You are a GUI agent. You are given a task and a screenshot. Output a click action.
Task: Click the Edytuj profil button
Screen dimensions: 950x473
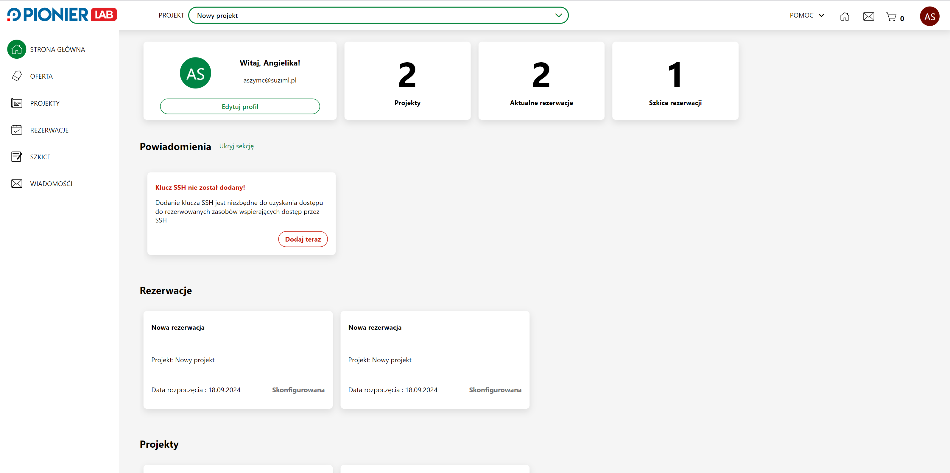pyautogui.click(x=240, y=106)
